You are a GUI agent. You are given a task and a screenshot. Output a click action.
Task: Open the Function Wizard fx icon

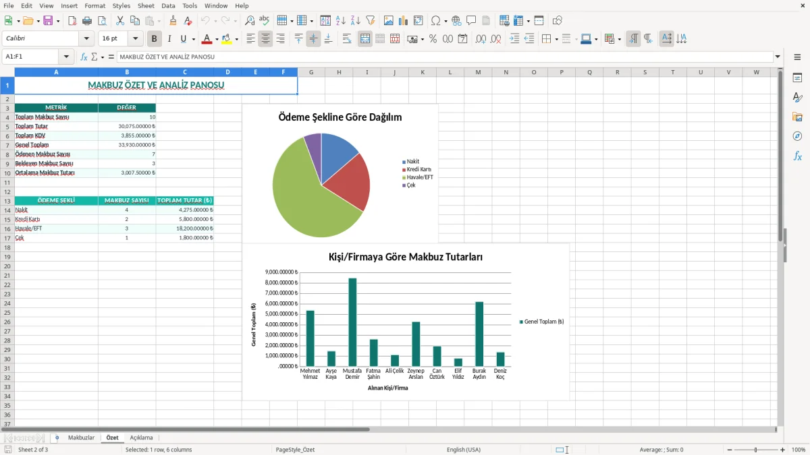(x=84, y=57)
